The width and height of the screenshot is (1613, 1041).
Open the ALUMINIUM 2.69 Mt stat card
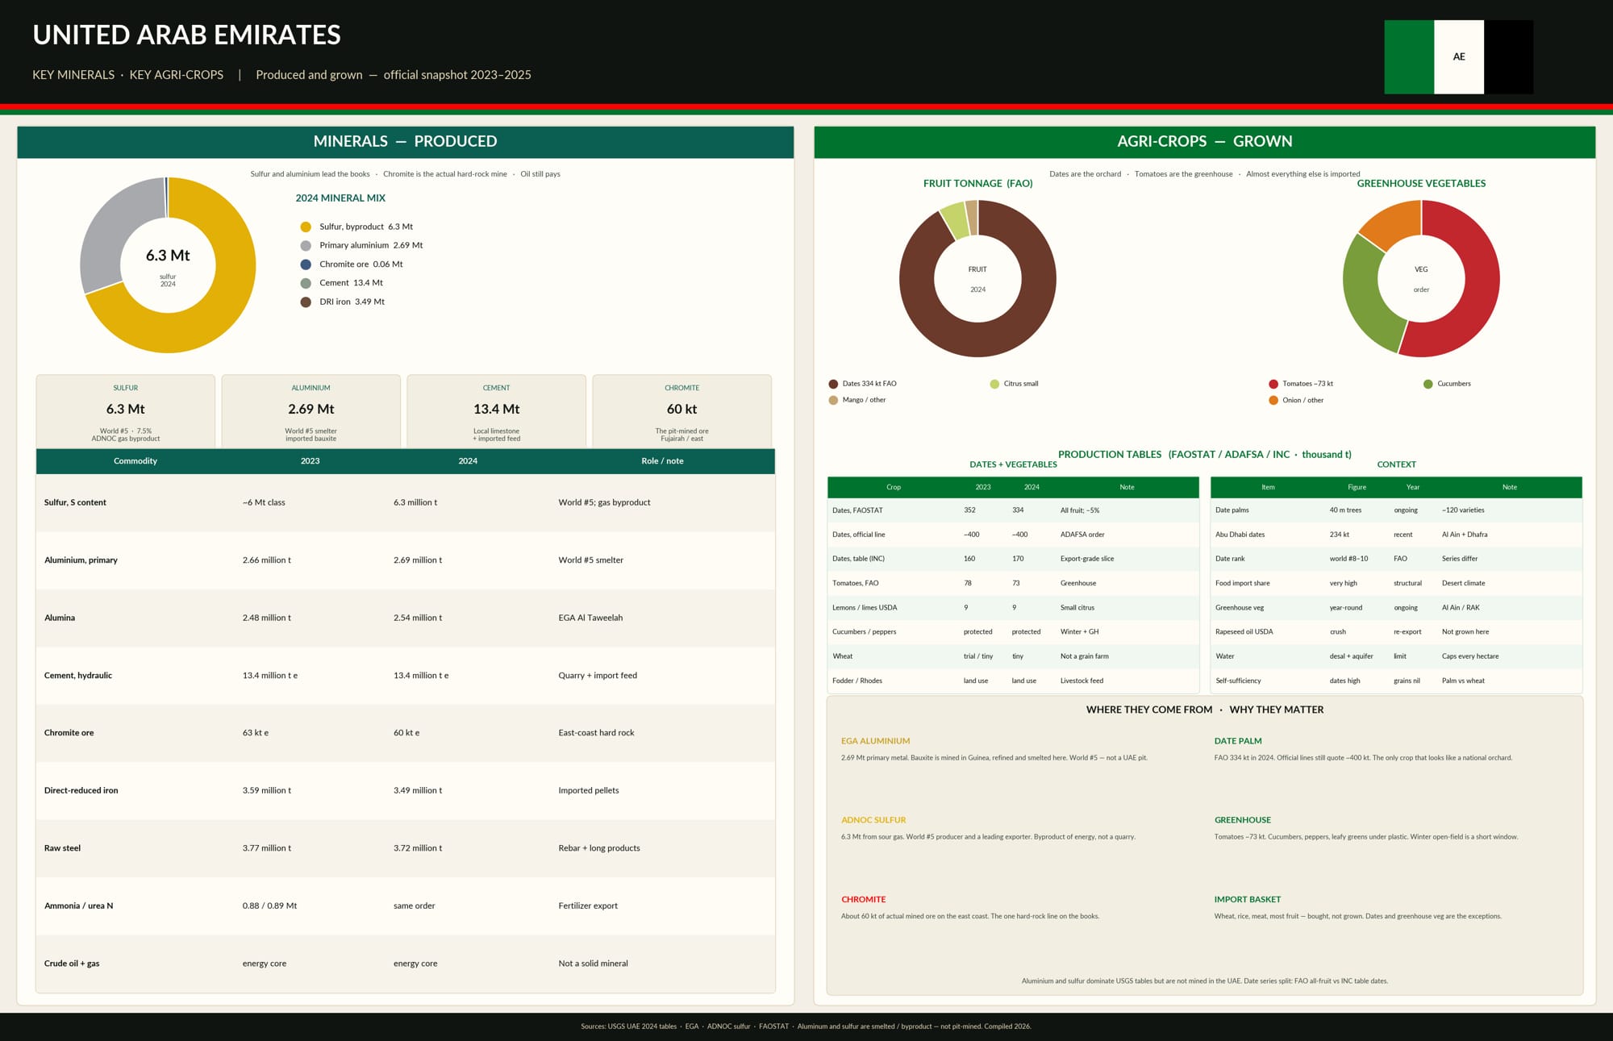(x=311, y=411)
